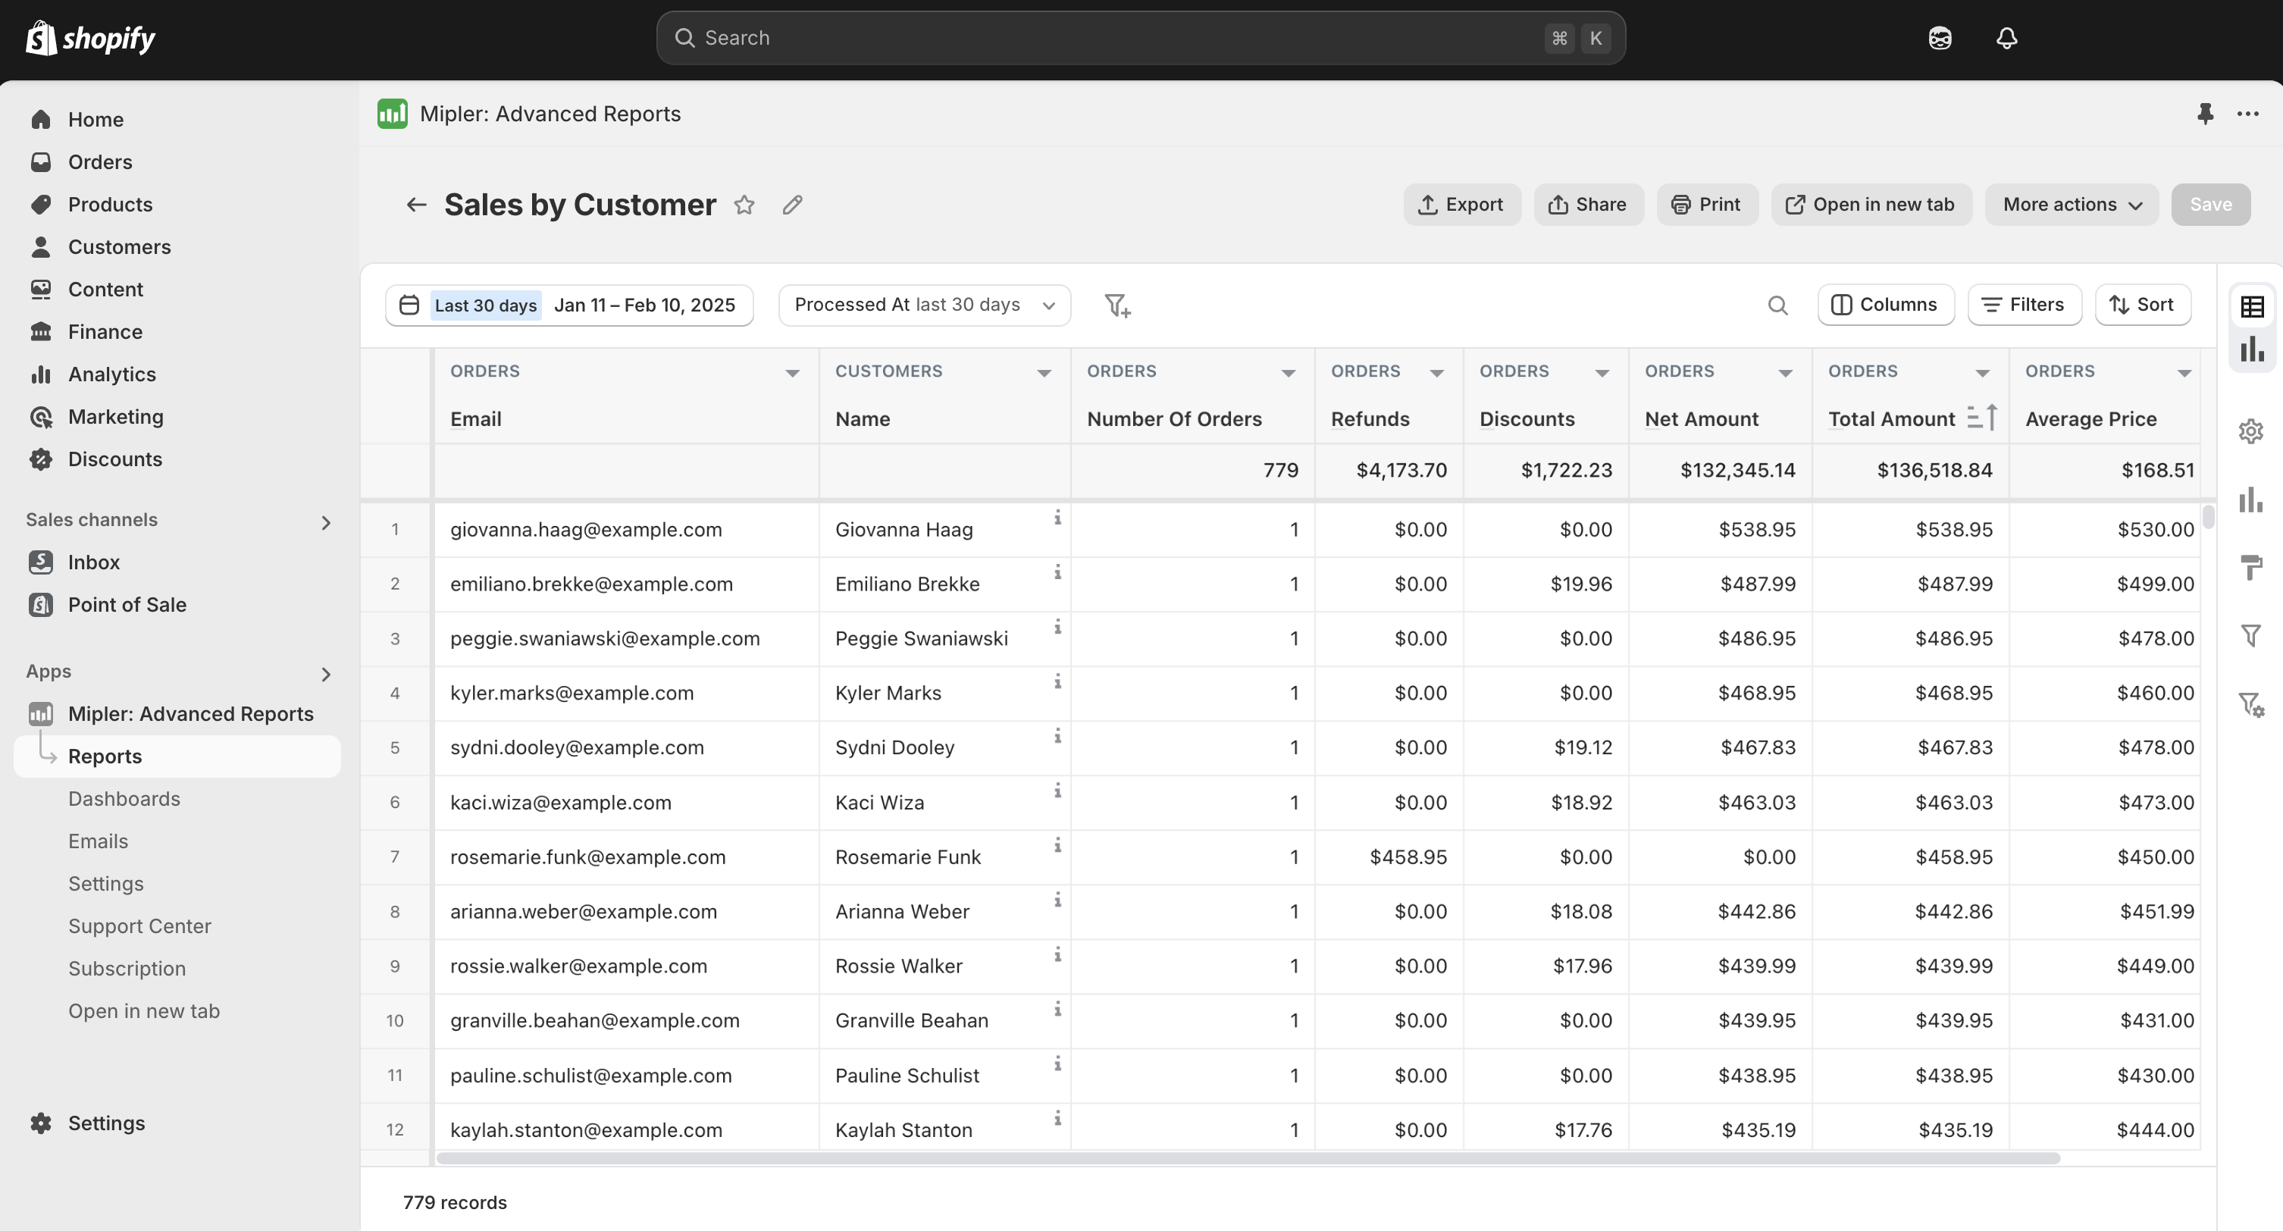Open the Email column header dropdown arrow
Viewport: 2283px width, 1231px height.
pyautogui.click(x=792, y=373)
